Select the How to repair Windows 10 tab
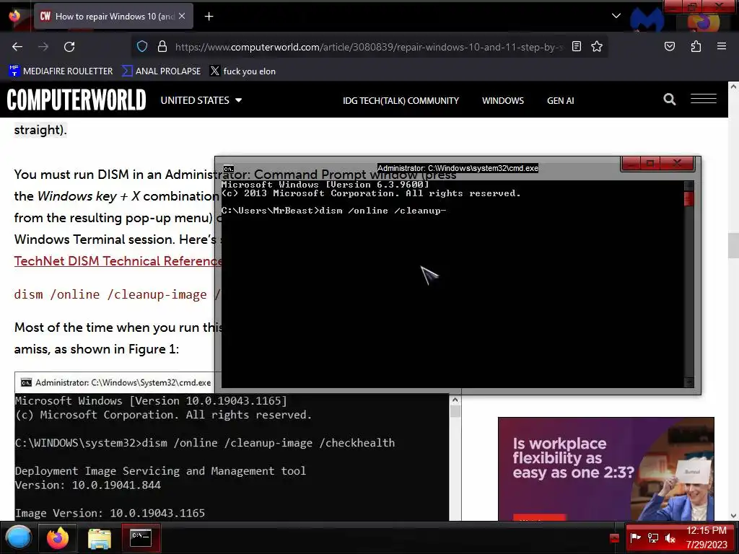Image resolution: width=739 pixels, height=554 pixels. point(113,16)
